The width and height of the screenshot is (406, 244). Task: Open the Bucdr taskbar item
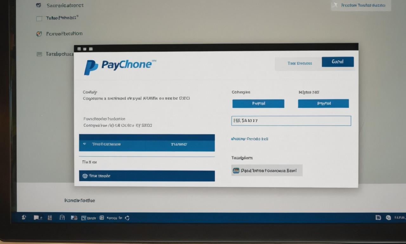89,218
